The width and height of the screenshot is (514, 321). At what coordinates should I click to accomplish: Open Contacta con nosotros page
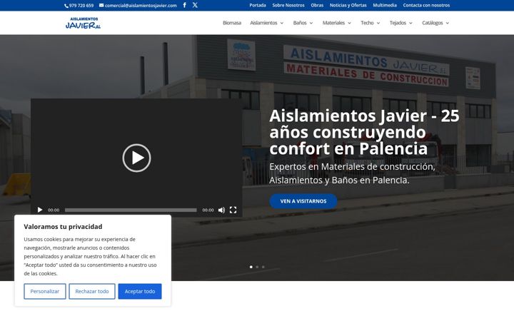click(x=426, y=5)
